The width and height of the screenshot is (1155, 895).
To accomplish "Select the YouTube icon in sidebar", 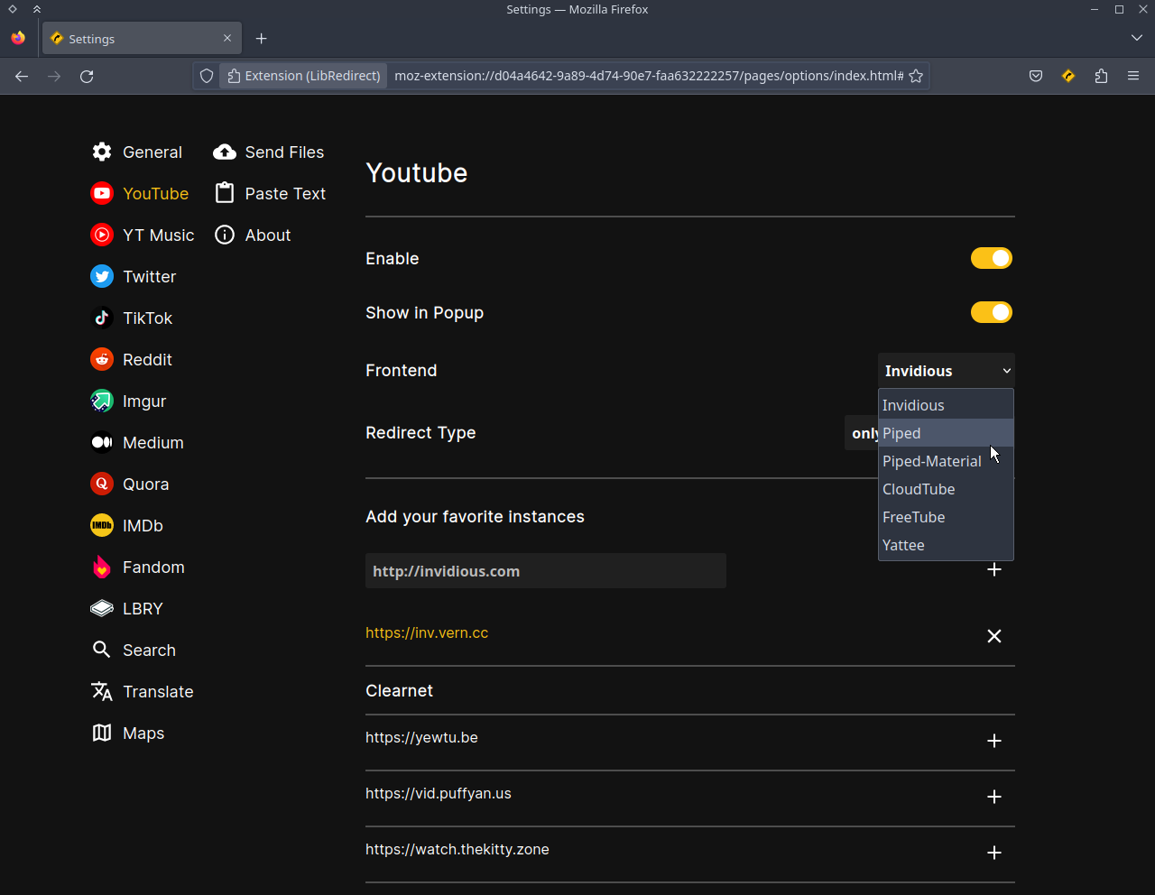I will coord(102,193).
